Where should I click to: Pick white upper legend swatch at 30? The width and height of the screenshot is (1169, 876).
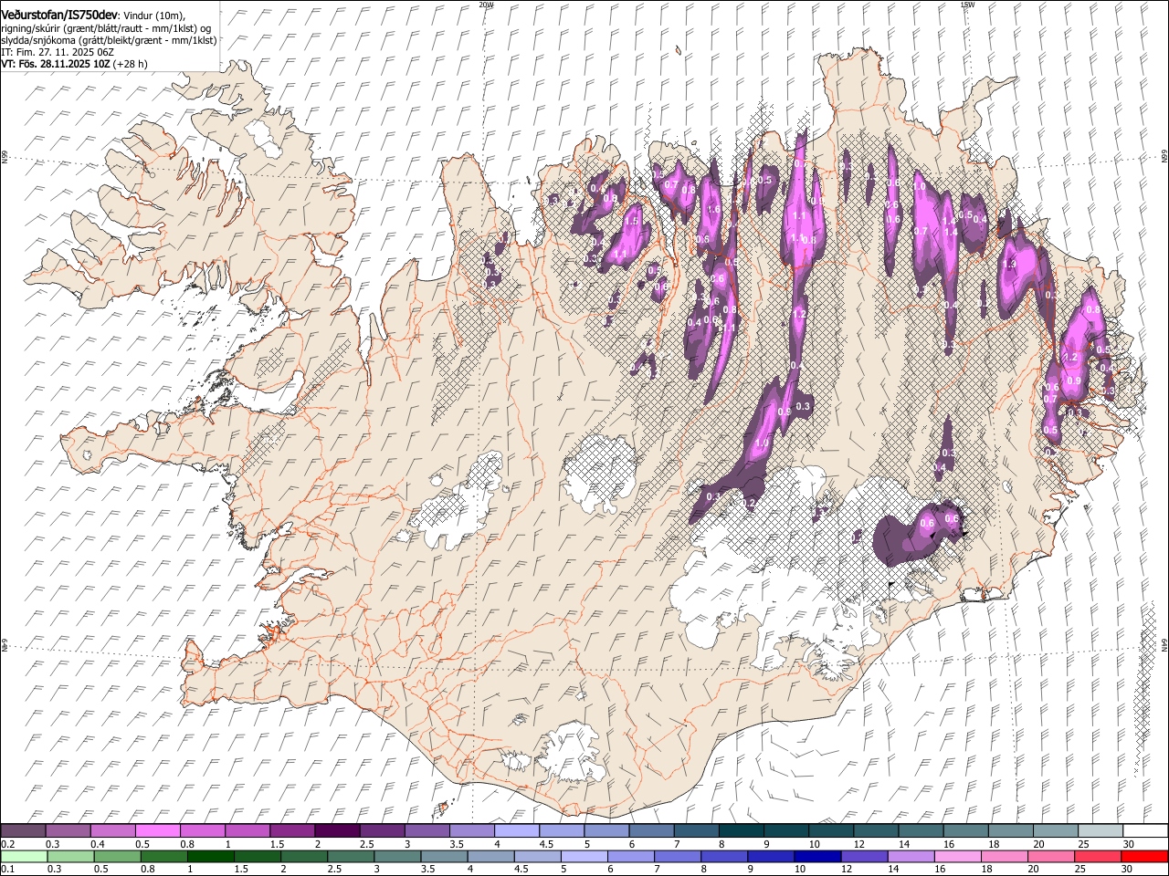[x=1144, y=831]
